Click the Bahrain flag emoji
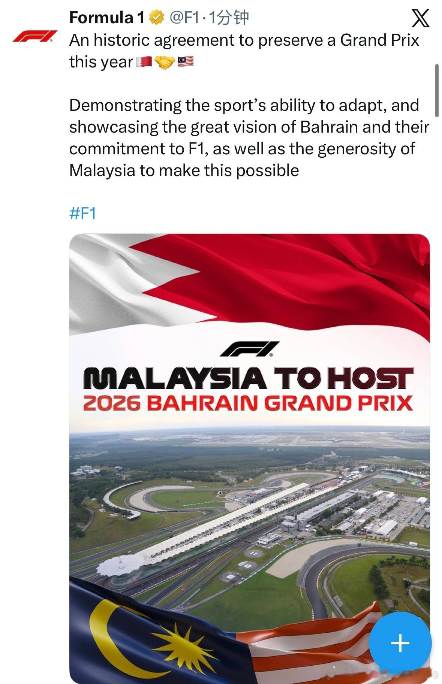 point(144,62)
